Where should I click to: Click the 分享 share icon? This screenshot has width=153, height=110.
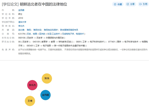(x=128, y=4)
